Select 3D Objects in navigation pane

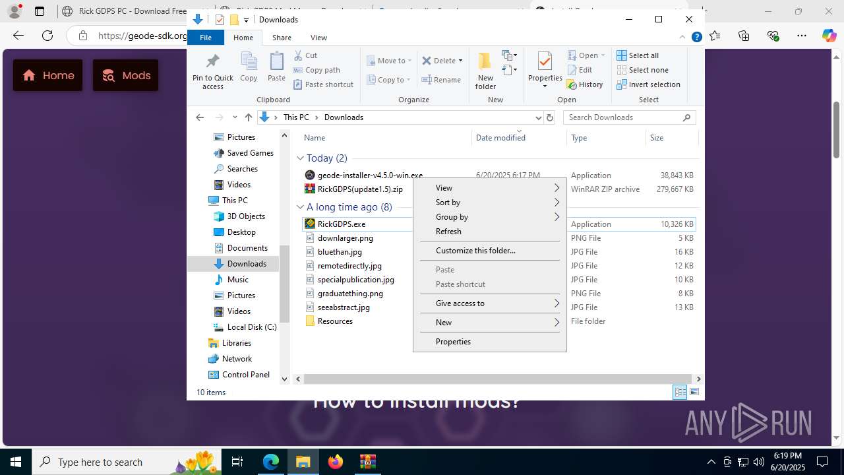click(x=239, y=216)
